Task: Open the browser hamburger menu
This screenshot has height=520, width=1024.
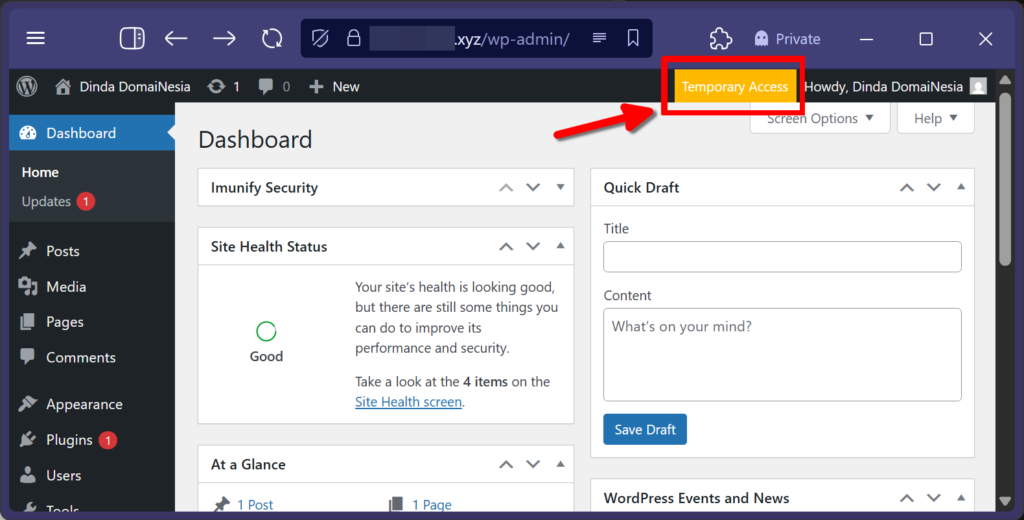Action: click(x=36, y=38)
